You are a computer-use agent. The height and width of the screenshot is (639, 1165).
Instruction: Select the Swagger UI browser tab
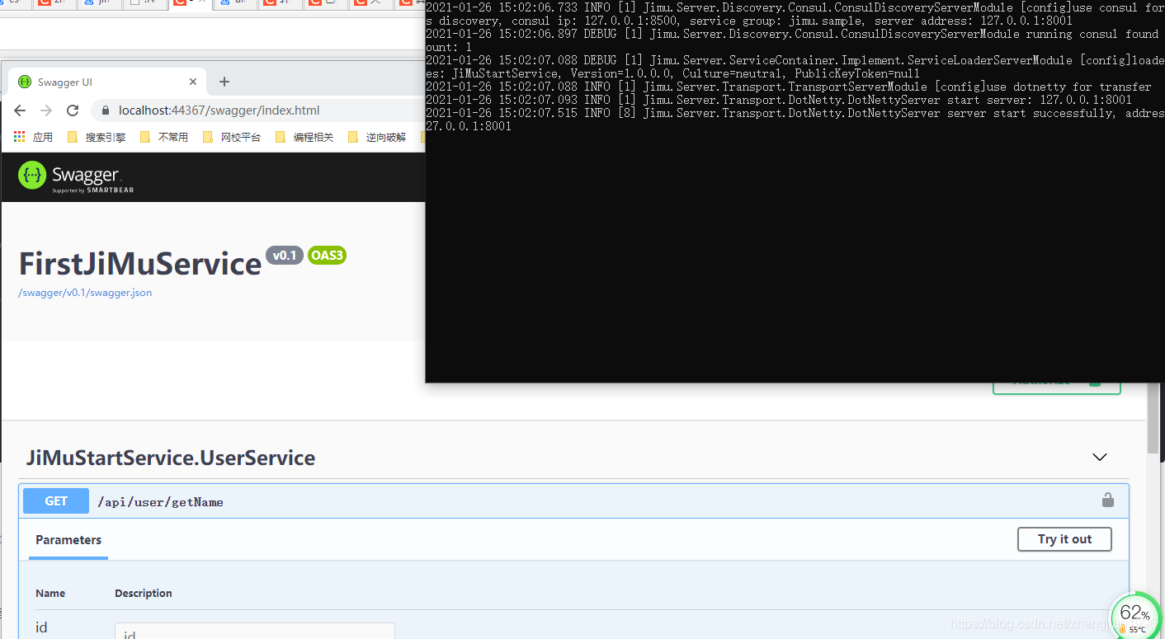(x=107, y=82)
